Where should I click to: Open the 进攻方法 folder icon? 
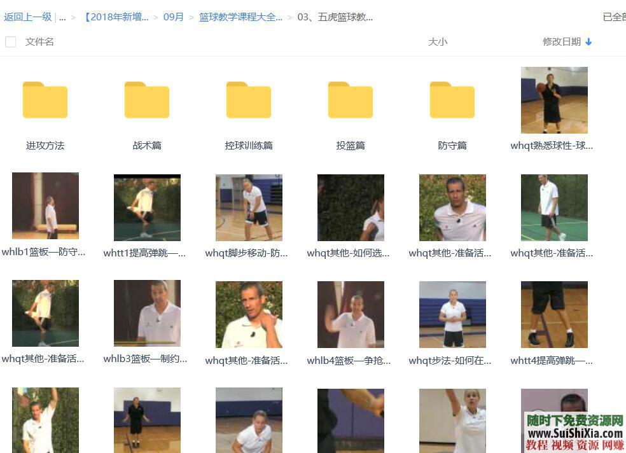click(x=45, y=100)
